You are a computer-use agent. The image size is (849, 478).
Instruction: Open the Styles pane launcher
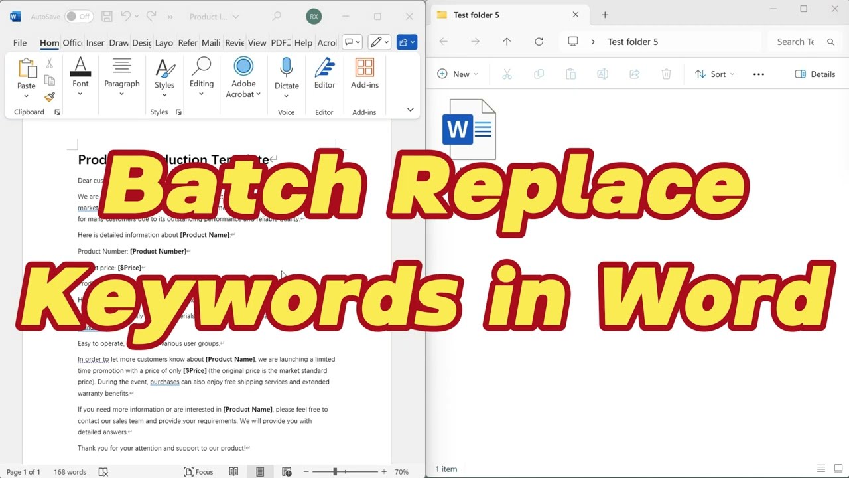(178, 112)
